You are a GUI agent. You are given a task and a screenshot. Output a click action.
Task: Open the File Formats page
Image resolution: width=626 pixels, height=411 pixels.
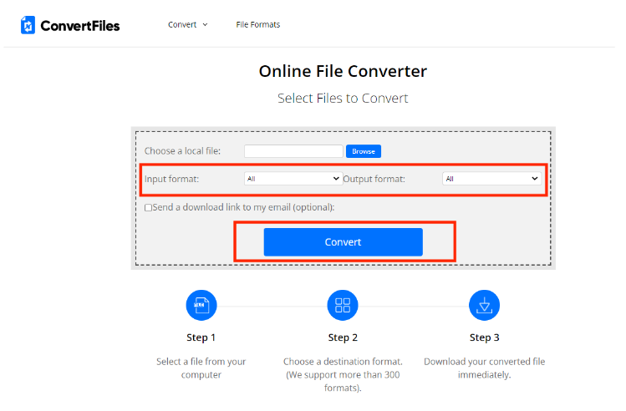pyautogui.click(x=258, y=25)
